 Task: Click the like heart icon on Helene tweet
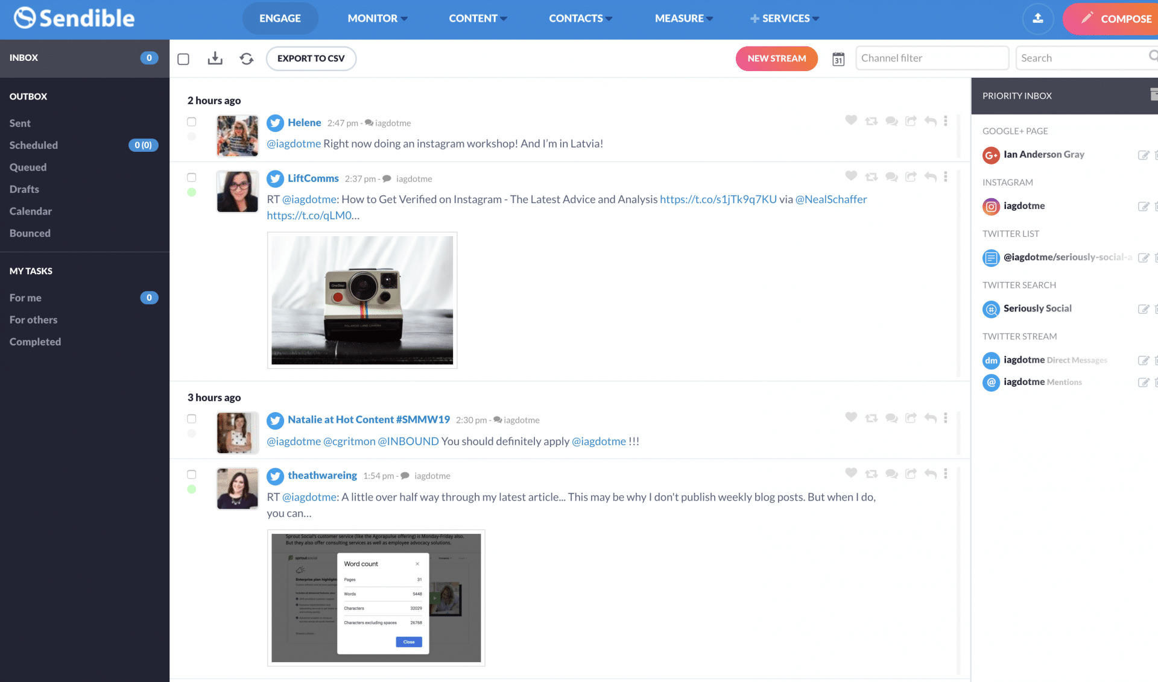851,122
